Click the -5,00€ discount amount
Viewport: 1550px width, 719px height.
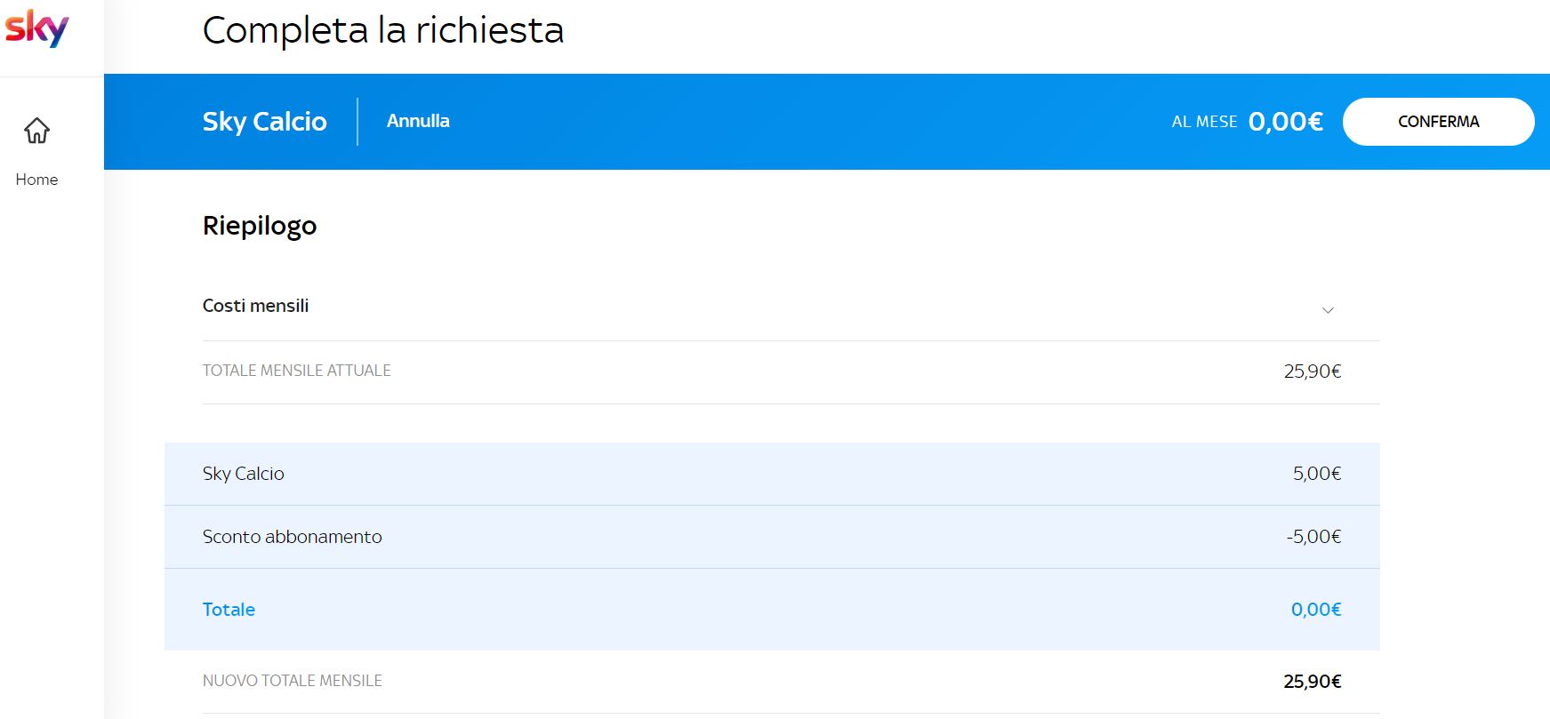[x=1313, y=537]
